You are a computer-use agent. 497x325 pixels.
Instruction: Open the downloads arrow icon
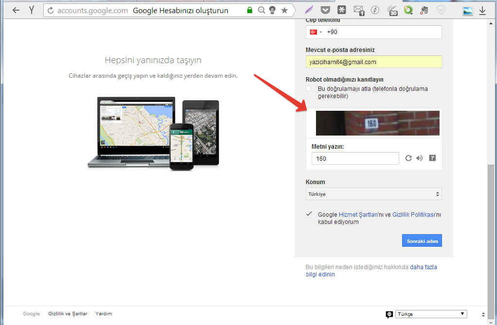click(x=482, y=10)
